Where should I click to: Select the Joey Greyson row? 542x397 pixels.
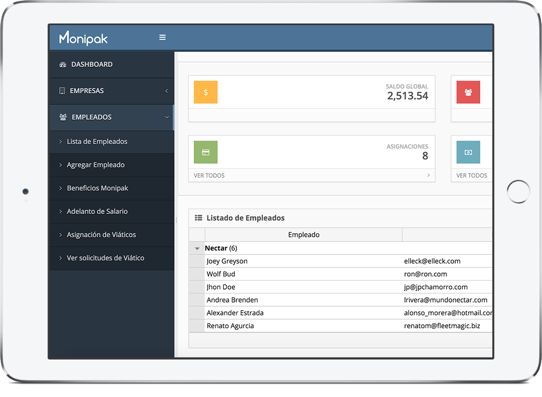pos(340,261)
